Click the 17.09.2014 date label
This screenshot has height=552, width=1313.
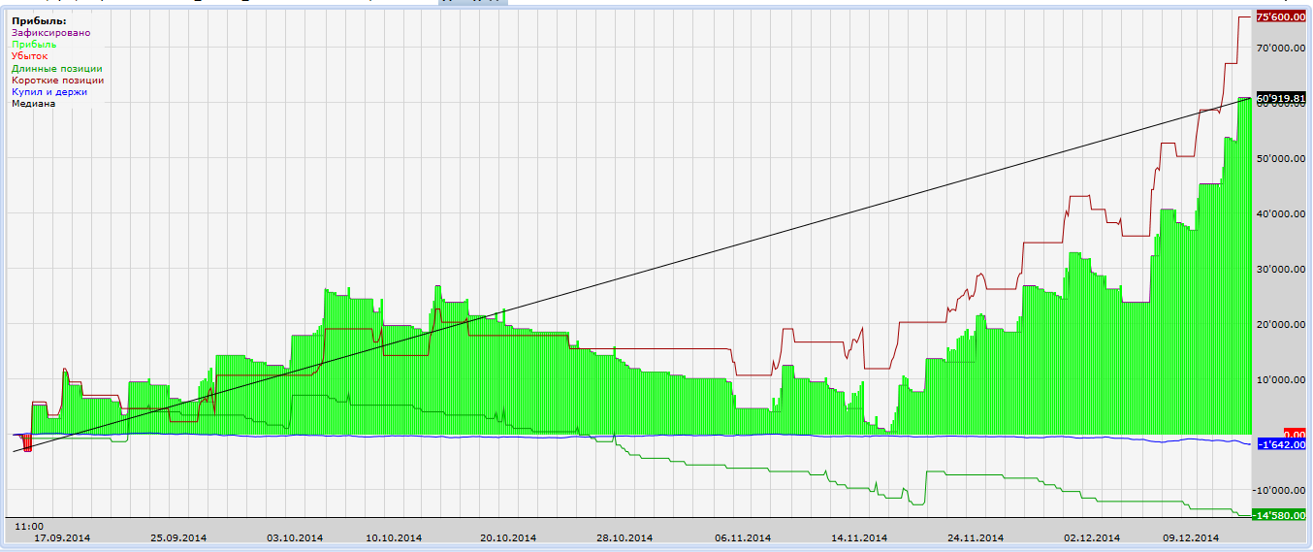point(62,537)
